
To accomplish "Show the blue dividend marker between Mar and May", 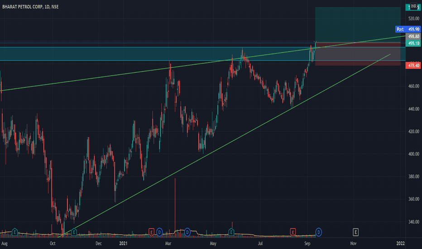I will [x=187, y=232].
